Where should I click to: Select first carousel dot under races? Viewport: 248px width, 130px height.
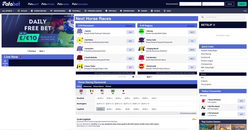(x=133, y=77)
